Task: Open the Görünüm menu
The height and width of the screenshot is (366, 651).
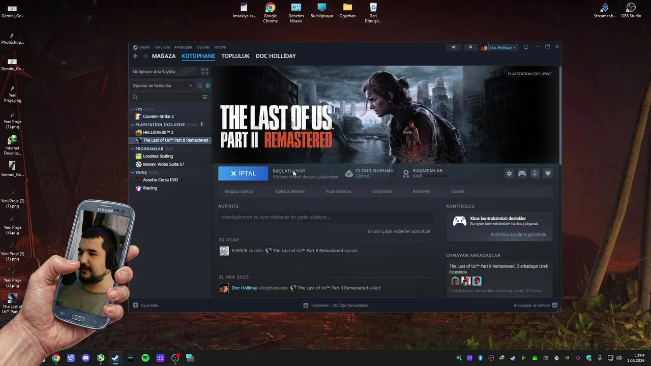Action: [x=162, y=47]
